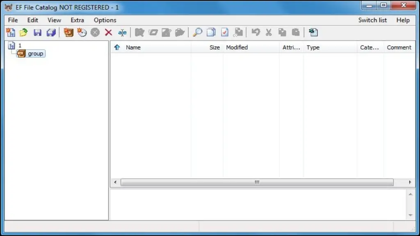The image size is (420, 236).
Task: Sort by the Attri... column header
Action: (x=291, y=48)
